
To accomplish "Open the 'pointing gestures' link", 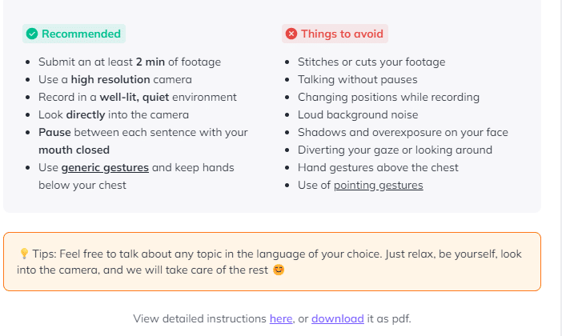I will coord(378,185).
